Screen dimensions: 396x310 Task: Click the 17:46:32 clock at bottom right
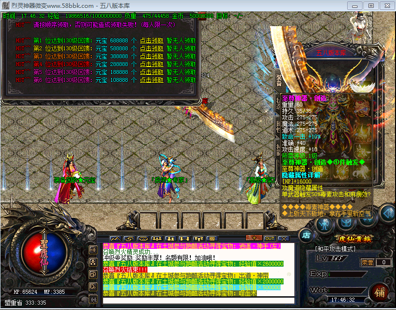click(x=343, y=300)
